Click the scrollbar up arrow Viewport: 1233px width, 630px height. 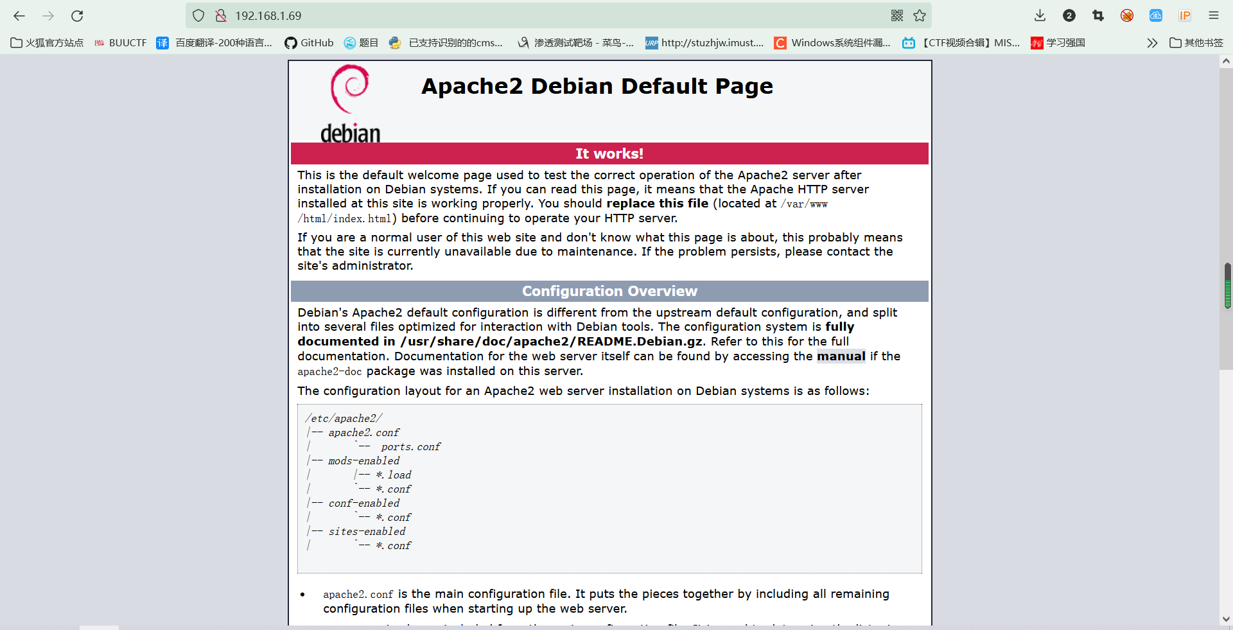point(1226,61)
